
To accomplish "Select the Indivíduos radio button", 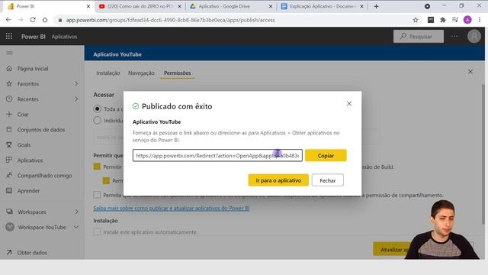I will coord(97,121).
